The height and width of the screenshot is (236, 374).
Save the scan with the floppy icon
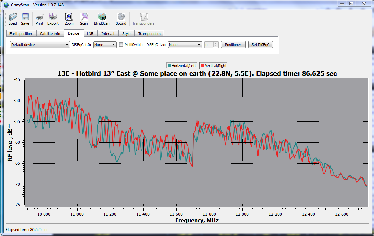pyautogui.click(x=25, y=19)
